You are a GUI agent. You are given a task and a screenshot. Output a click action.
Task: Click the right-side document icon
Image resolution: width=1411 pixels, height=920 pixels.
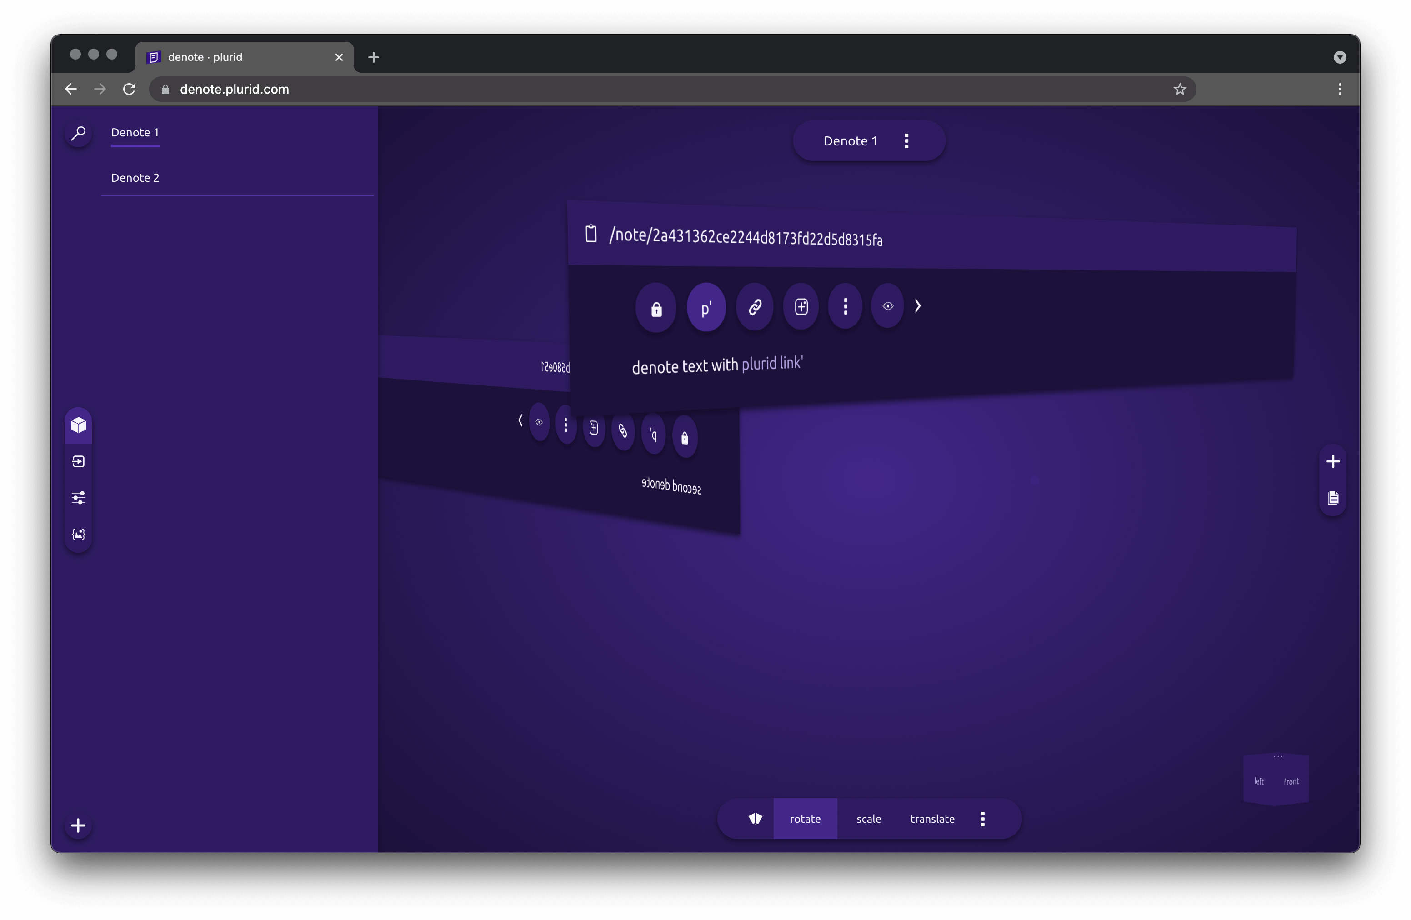[1333, 497]
